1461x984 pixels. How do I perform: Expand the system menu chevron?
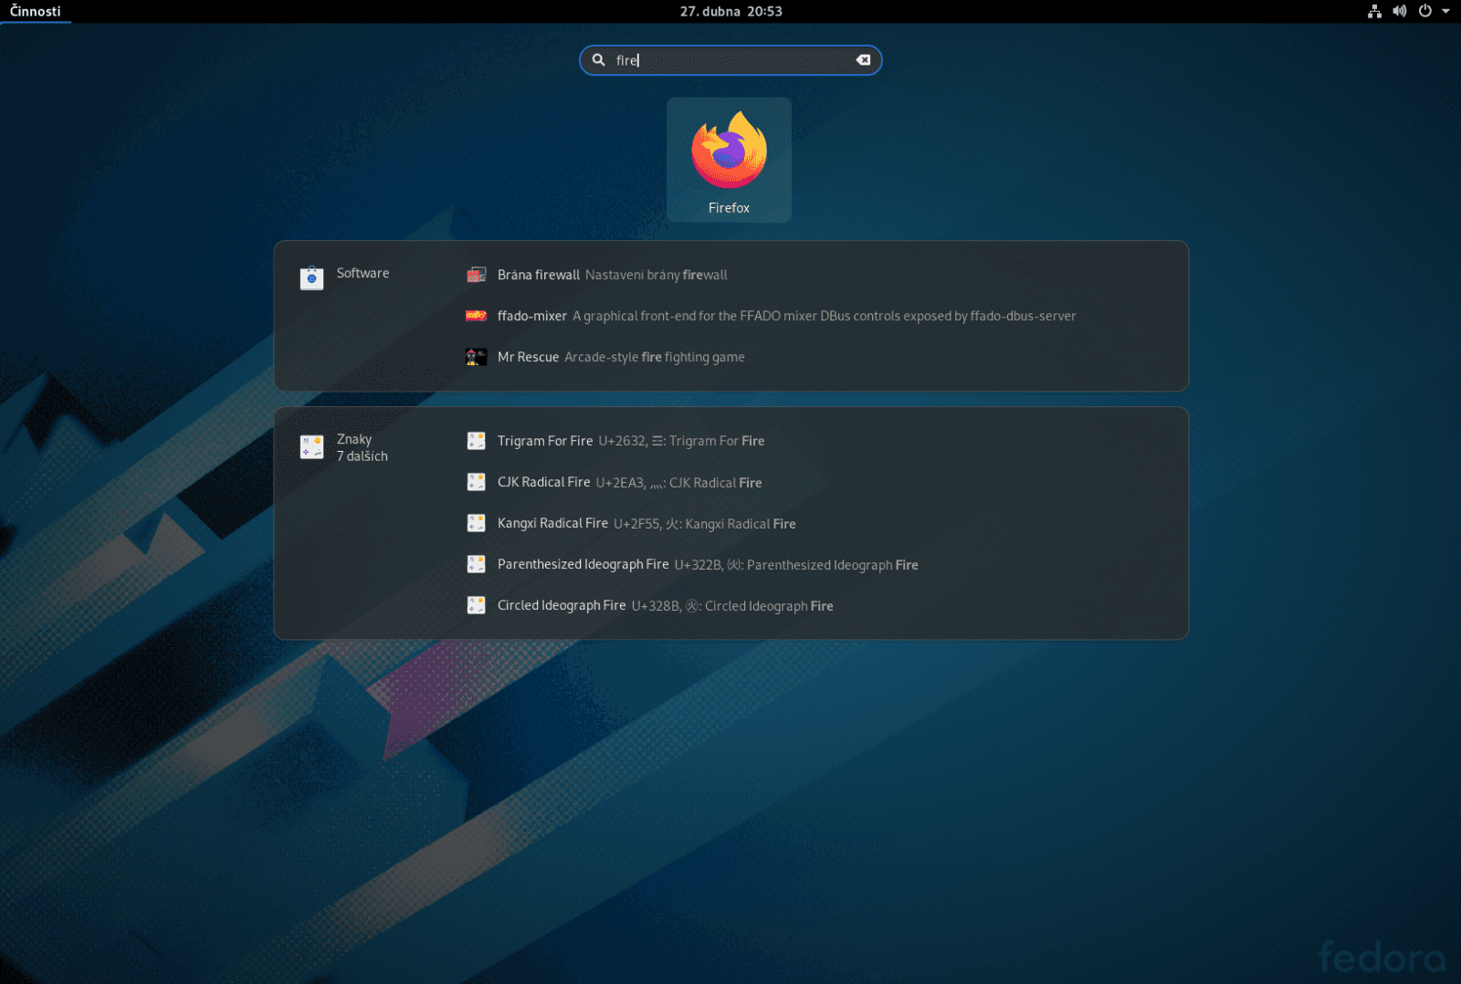pyautogui.click(x=1445, y=12)
